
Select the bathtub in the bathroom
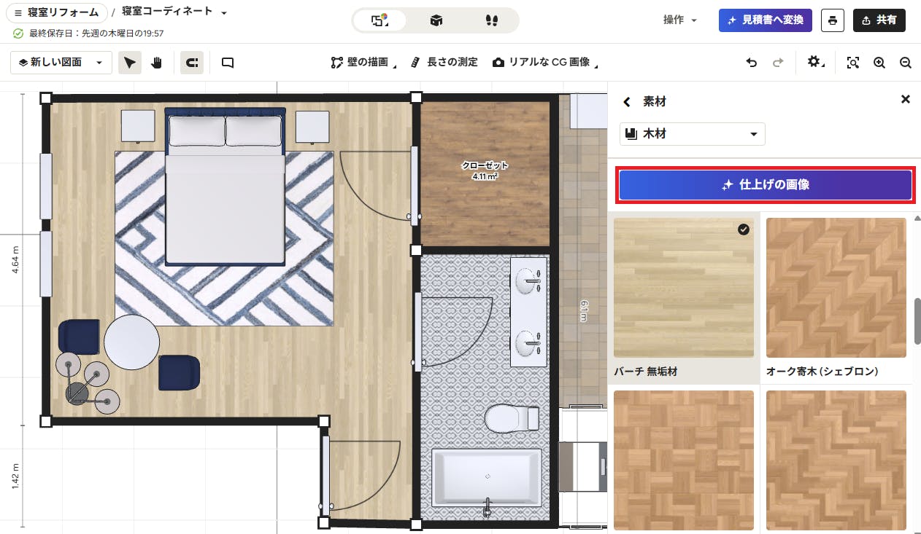click(x=487, y=477)
